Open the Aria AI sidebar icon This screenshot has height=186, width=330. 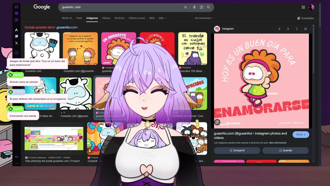click(16, 30)
